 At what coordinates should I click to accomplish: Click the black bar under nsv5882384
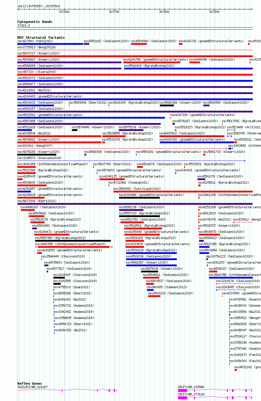click(167, 105)
